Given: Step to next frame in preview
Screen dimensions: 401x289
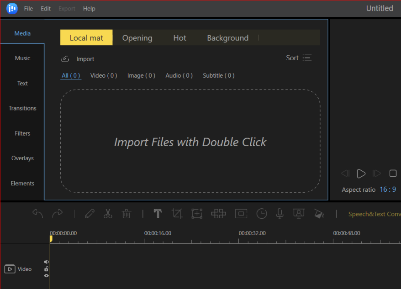Looking at the screenshot, I should coord(376,173).
